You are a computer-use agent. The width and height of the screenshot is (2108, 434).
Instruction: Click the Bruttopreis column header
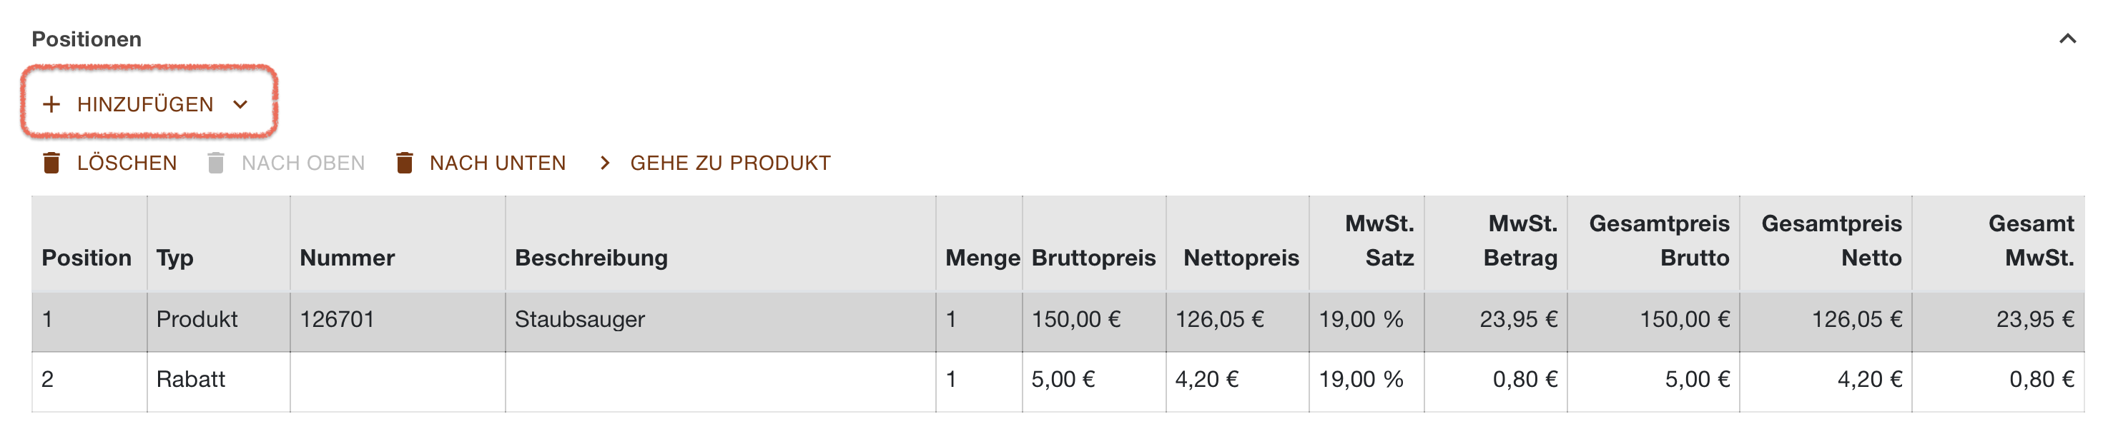(x=1093, y=258)
